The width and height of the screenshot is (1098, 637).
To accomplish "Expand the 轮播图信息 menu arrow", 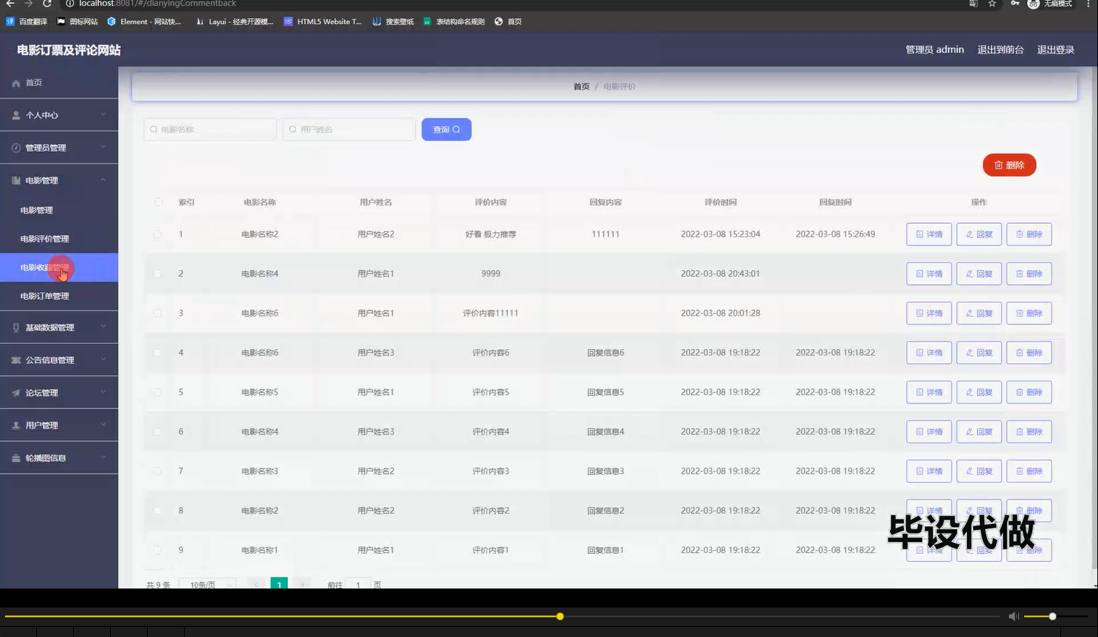I will point(104,457).
